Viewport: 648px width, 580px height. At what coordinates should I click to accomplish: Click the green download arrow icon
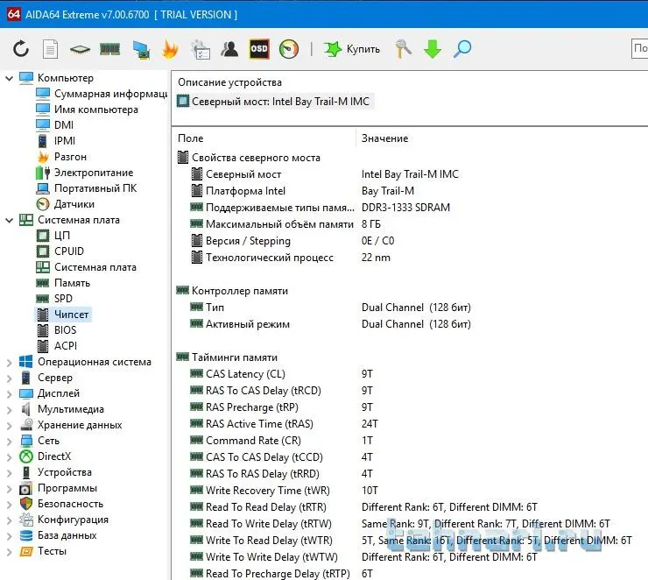[x=433, y=49]
